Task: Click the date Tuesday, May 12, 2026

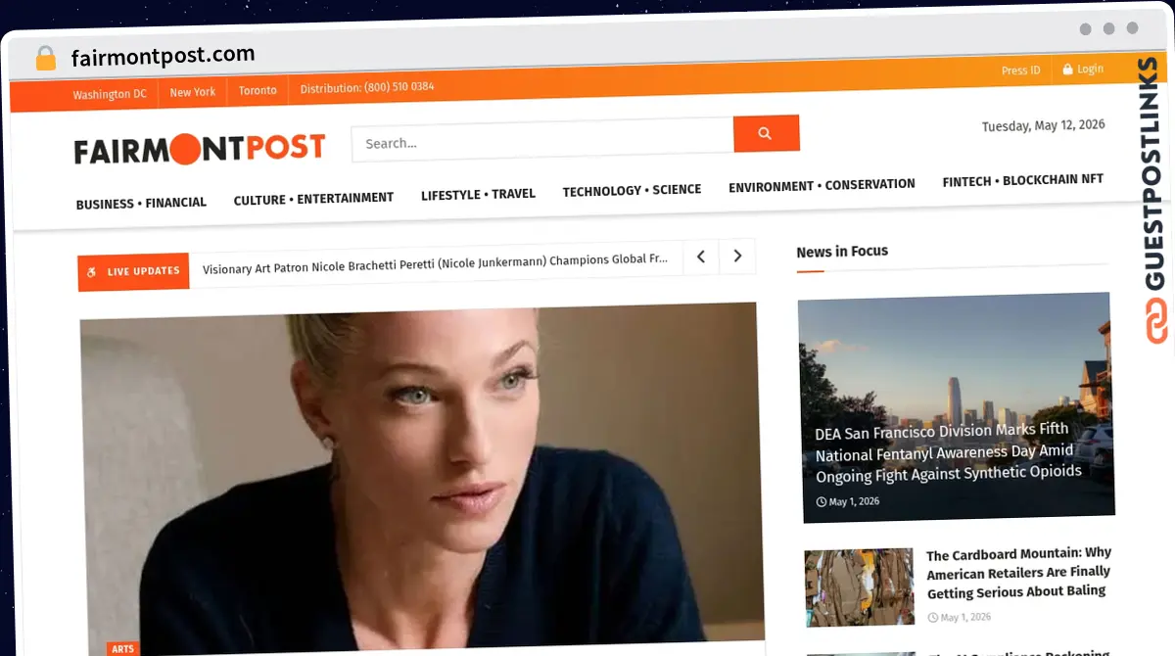Action: pos(1043,125)
